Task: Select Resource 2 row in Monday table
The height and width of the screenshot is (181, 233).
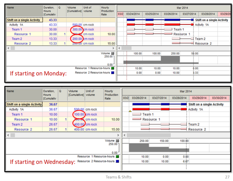Action: [61, 43]
